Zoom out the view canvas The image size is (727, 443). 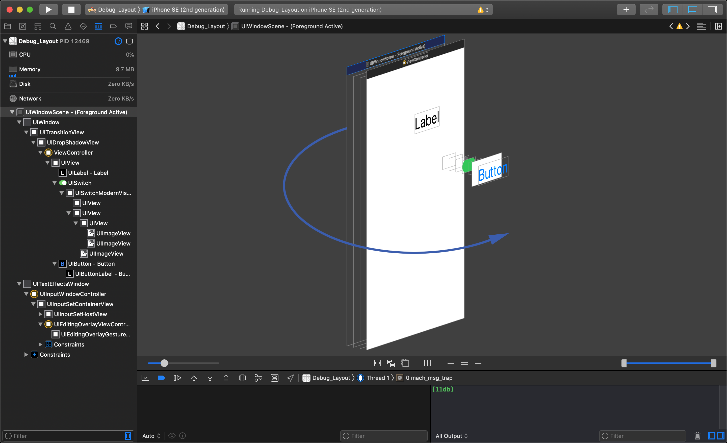tap(451, 363)
